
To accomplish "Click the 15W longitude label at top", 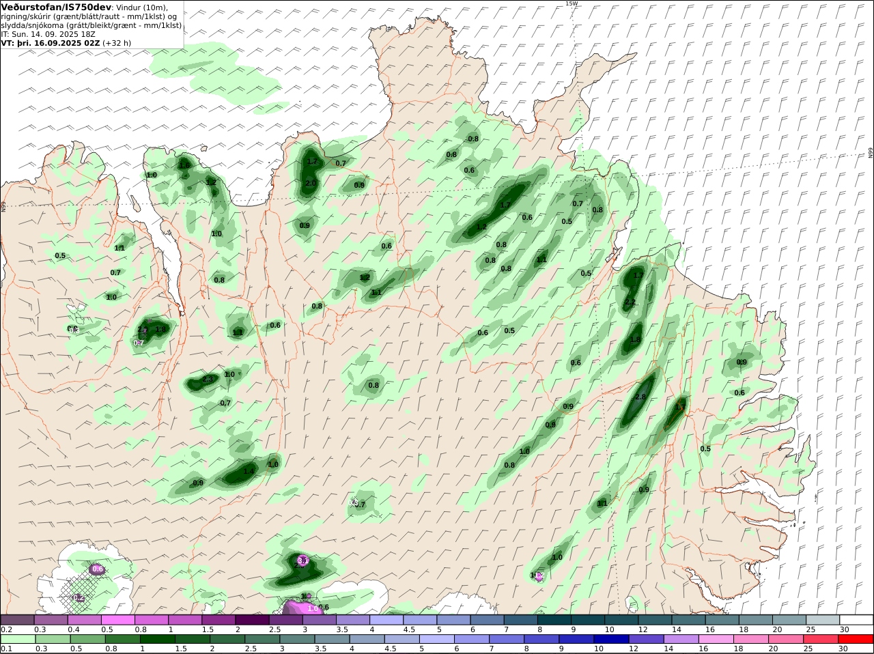I will click(x=572, y=3).
